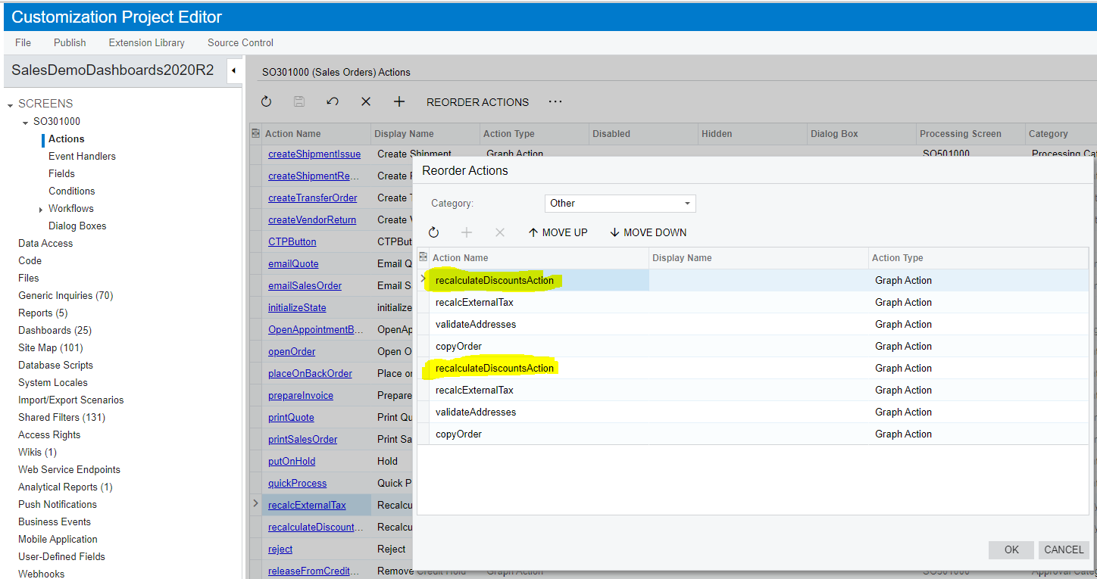
Task: Open Shared Filters (131) section
Action: click(x=61, y=417)
